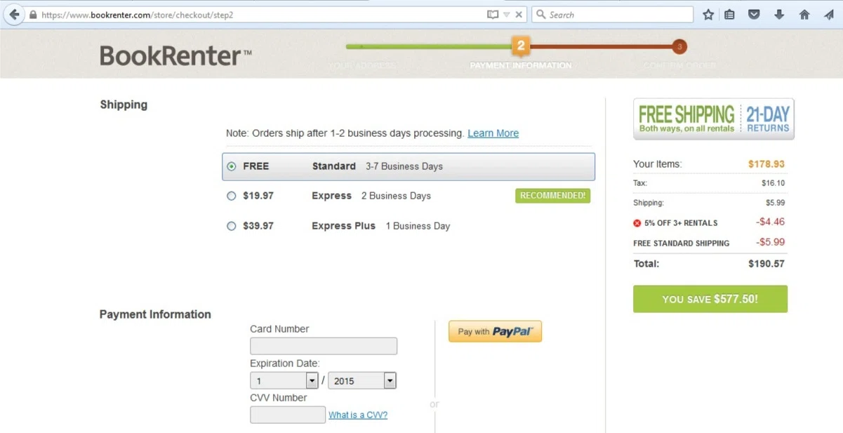Expand the expiration month dropdown
The height and width of the screenshot is (433, 843).
[x=312, y=380]
